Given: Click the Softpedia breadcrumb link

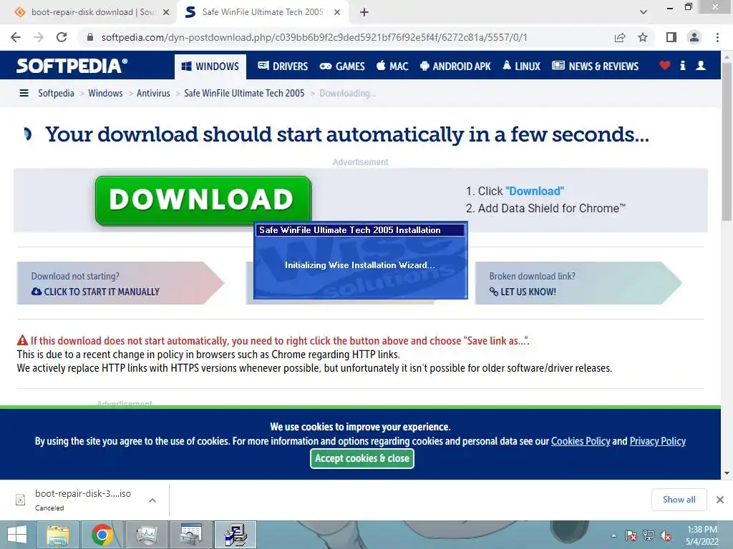Looking at the screenshot, I should [x=56, y=94].
